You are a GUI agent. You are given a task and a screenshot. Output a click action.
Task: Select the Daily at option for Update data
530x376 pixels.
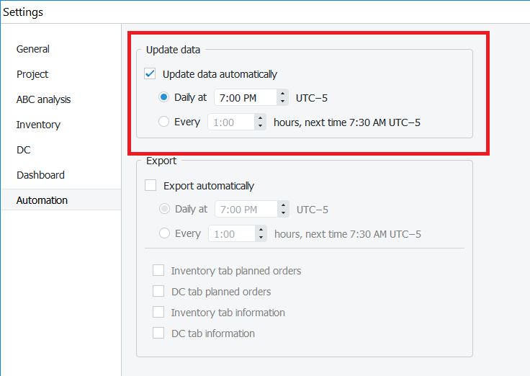click(164, 97)
